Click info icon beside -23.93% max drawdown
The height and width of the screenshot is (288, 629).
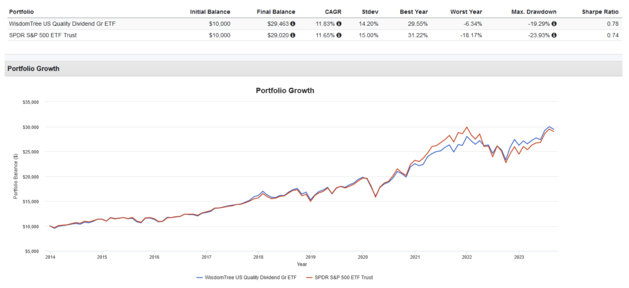click(554, 35)
